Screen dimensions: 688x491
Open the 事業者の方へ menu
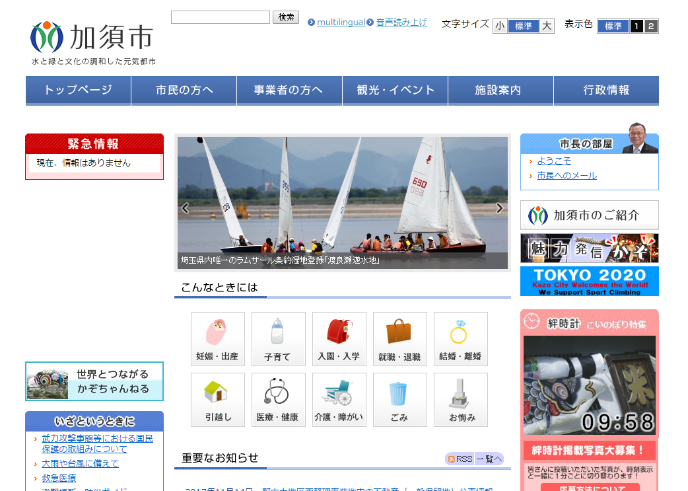point(289,91)
